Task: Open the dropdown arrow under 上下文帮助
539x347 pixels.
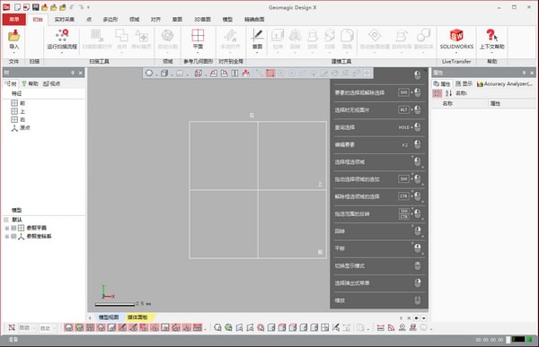Action: coord(492,53)
